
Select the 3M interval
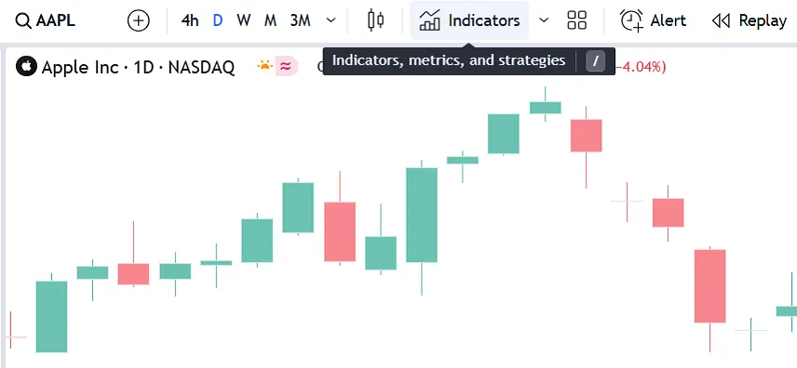click(x=301, y=20)
